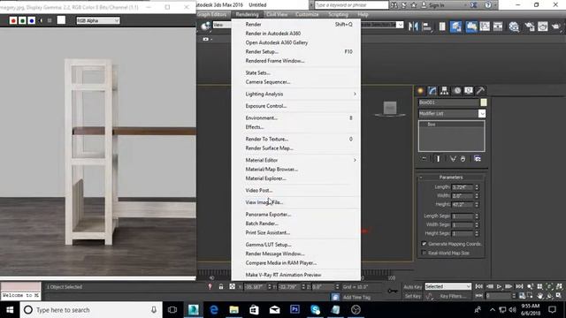Adjust the Height spinner arrows
The height and width of the screenshot is (318, 566).
click(477, 204)
